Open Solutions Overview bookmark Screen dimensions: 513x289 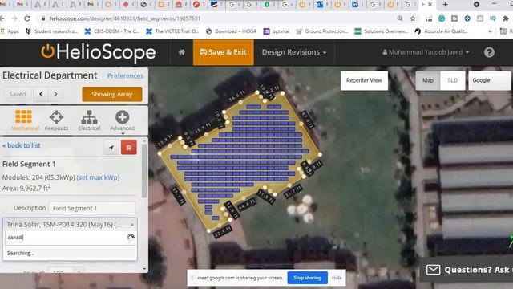tap(382, 31)
